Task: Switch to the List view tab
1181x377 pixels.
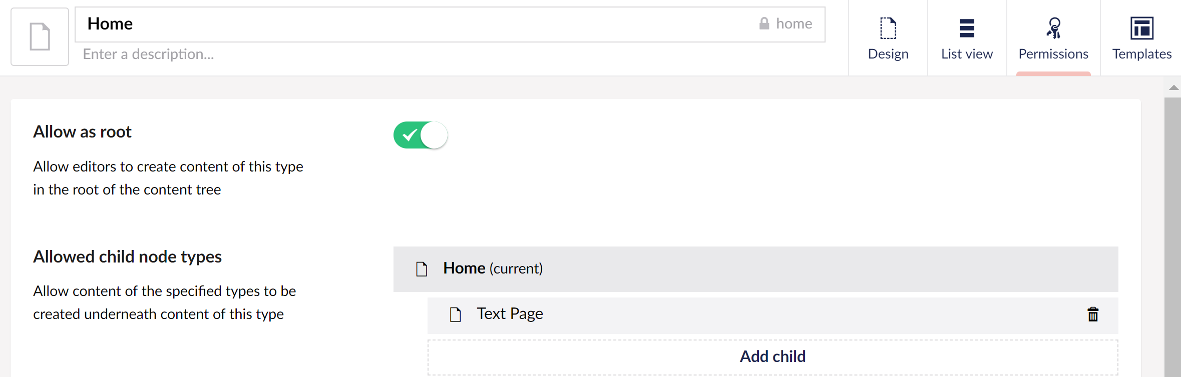Action: (x=967, y=38)
